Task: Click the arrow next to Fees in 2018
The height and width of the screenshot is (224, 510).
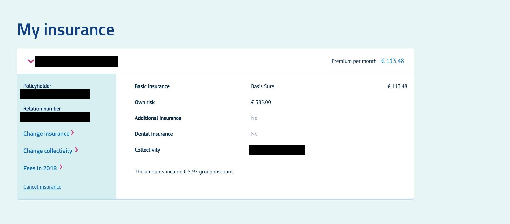Action: tap(61, 167)
